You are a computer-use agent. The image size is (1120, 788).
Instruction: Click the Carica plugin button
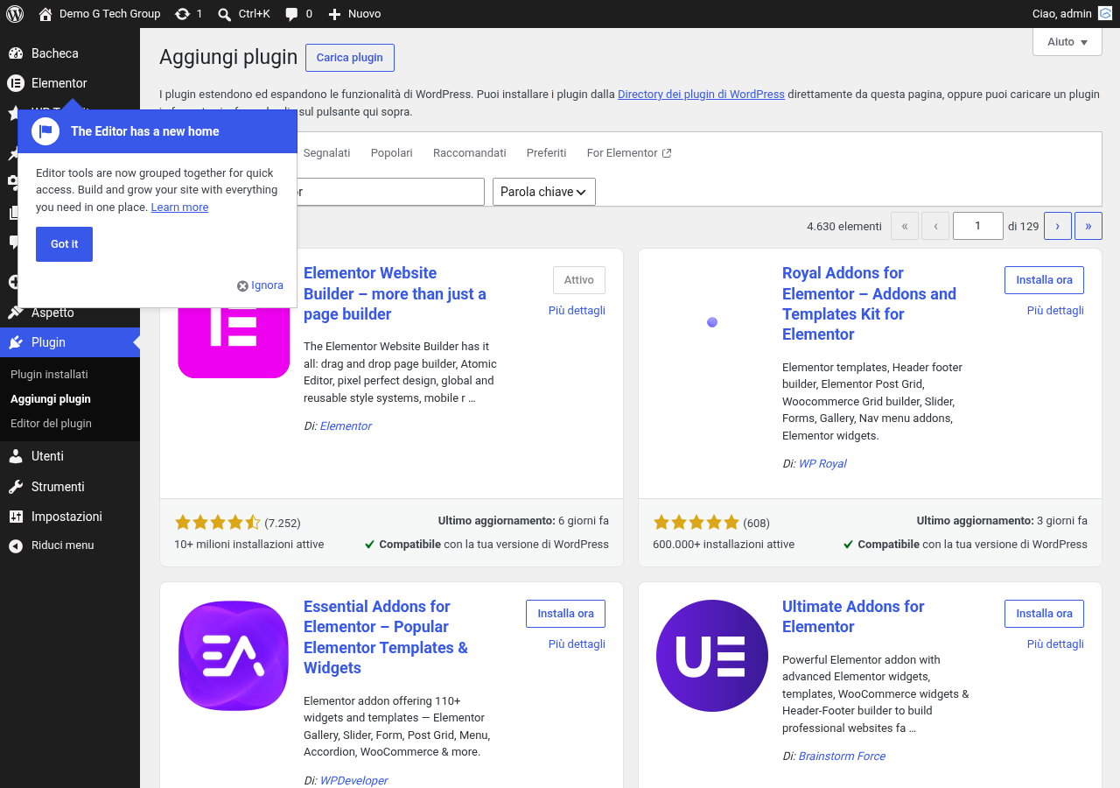350,58
